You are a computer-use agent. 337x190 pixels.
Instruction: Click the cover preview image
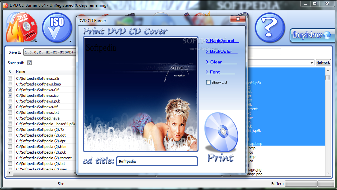[x=140, y=94]
